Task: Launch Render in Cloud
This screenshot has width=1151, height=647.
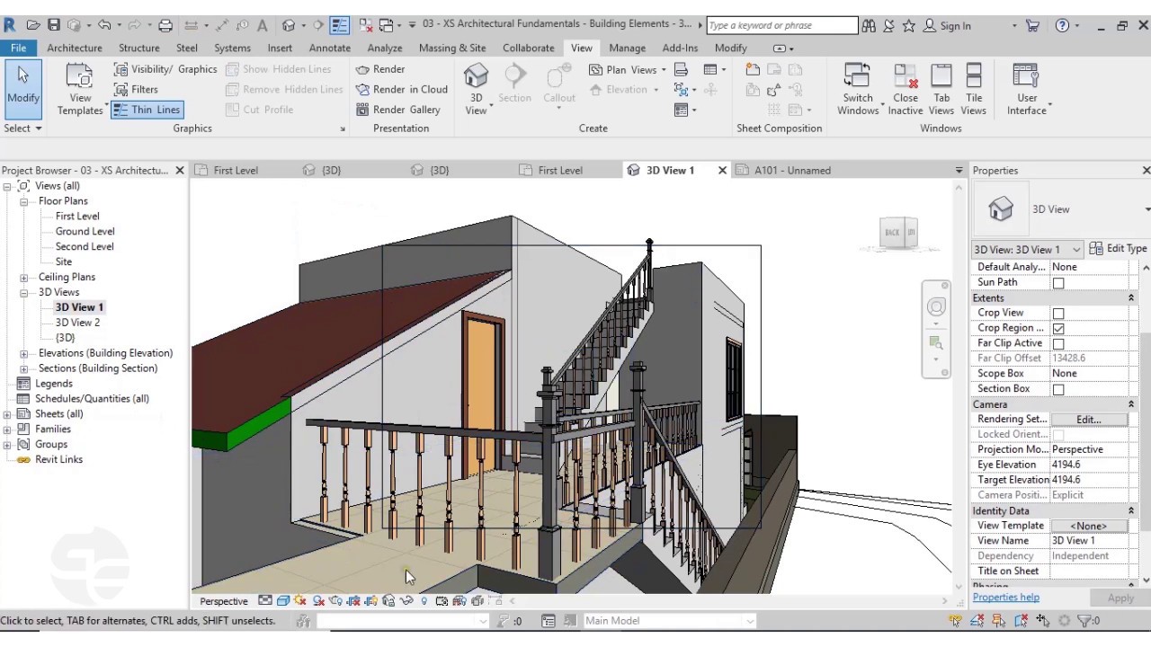Action: (x=401, y=89)
